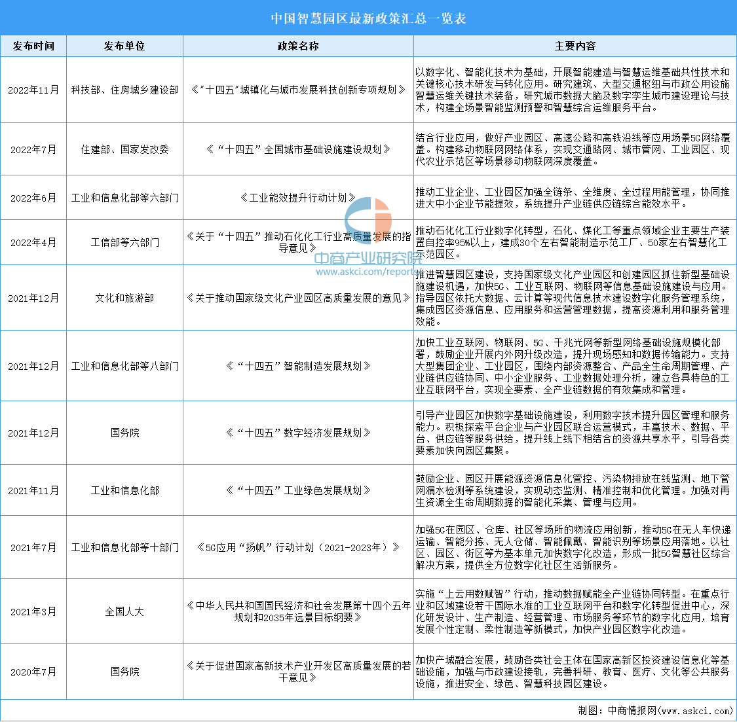Click content text starting 推进智慧园区建设
737x722 pixels.
click(573, 298)
